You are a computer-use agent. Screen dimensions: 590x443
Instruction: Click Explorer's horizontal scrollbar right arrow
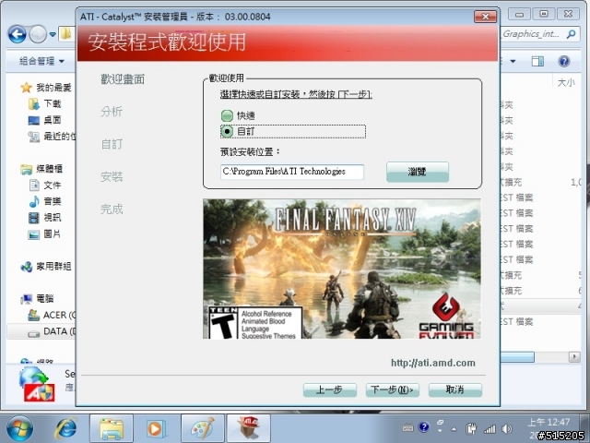[x=574, y=356]
